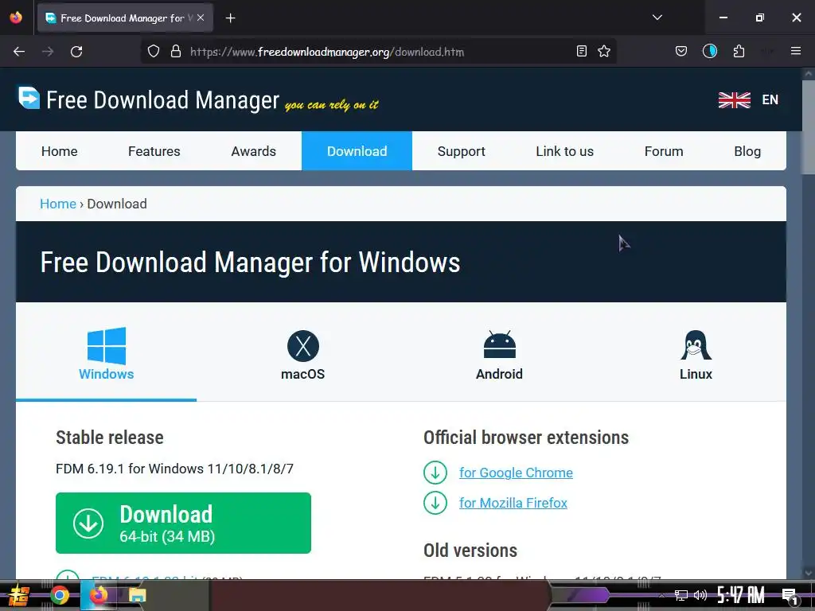Image resolution: width=815 pixels, height=611 pixels.
Task: Toggle reader view icon in address bar
Action: (582, 51)
